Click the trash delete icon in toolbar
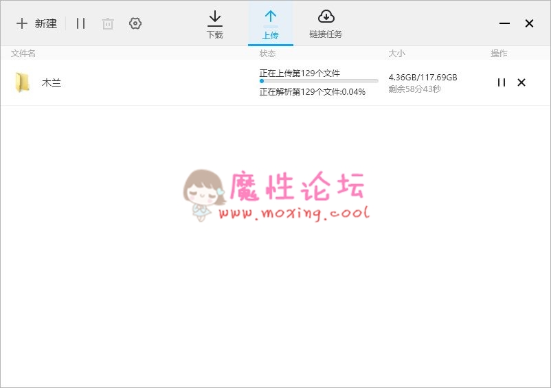The image size is (551, 388). click(108, 23)
